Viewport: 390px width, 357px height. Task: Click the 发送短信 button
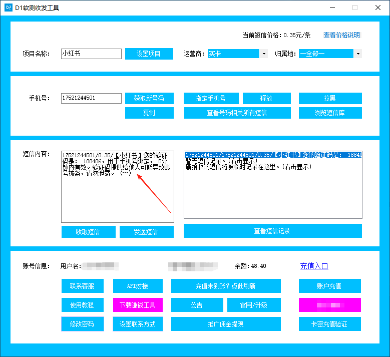click(x=146, y=232)
